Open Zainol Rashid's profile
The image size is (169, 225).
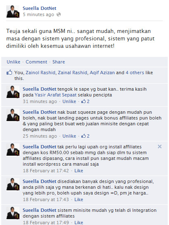[40, 73]
